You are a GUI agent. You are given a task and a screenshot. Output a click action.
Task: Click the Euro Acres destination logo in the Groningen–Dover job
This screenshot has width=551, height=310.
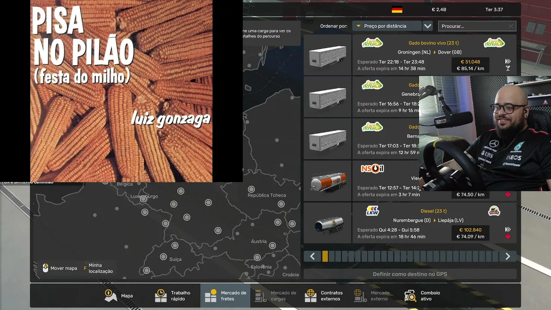tap(494, 43)
